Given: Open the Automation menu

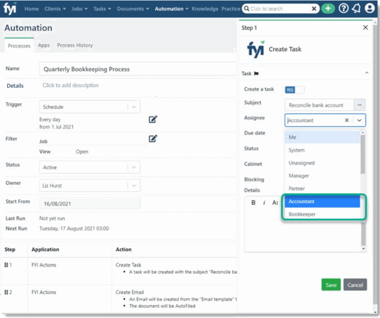Looking at the screenshot, I should click(x=172, y=9).
